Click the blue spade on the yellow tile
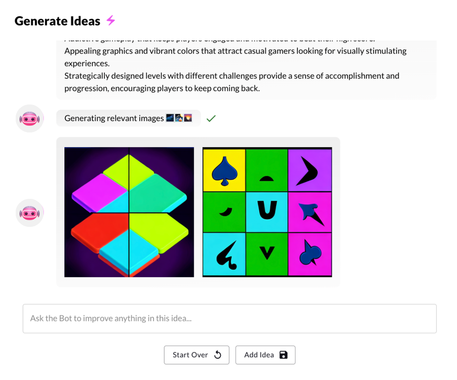457x380 pixels. tap(224, 171)
